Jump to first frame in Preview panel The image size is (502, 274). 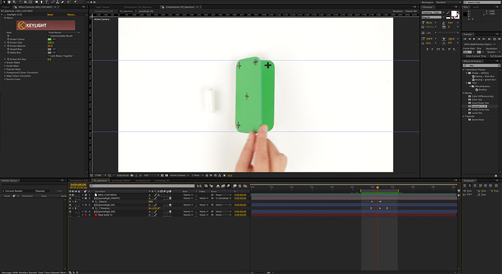[x=465, y=39]
